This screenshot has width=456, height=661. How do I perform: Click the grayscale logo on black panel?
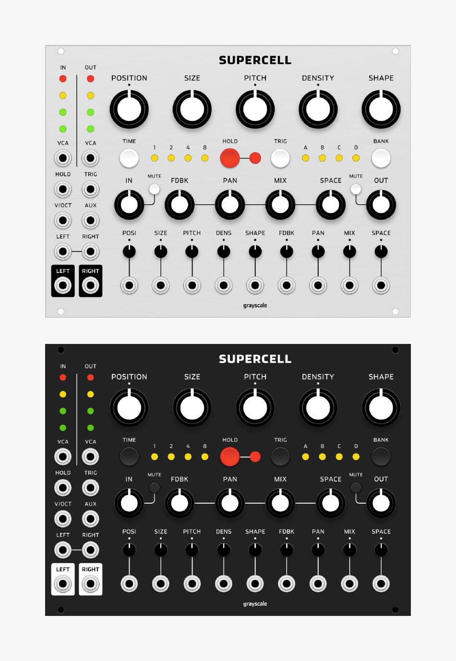[x=255, y=604]
